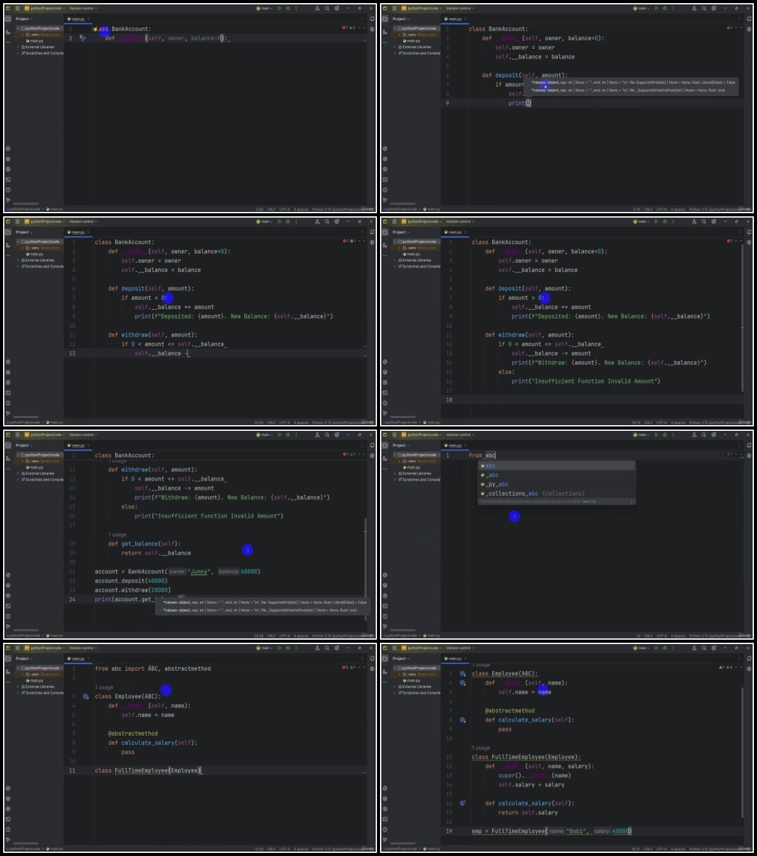Choose 'abc' in the autocomplete popup

(x=556, y=466)
